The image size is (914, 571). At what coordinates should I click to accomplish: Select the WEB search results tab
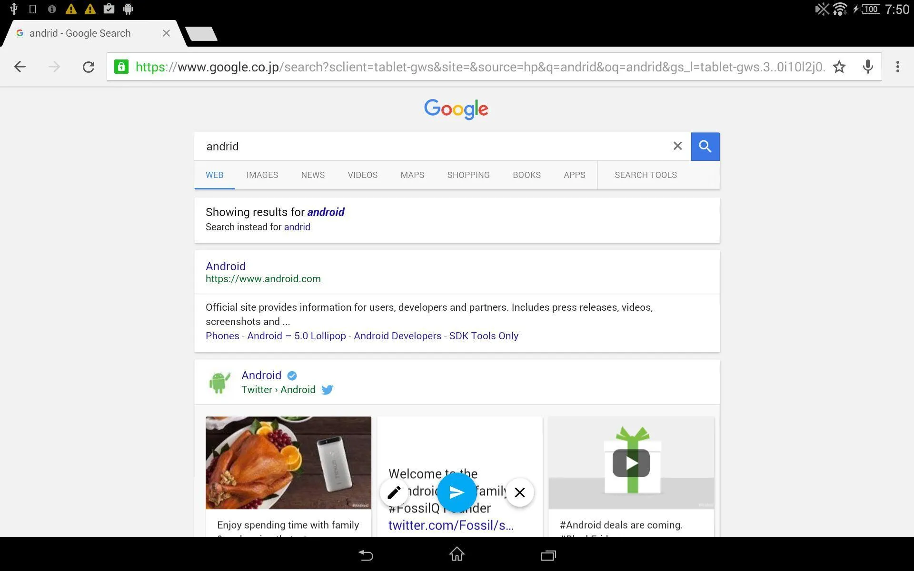[215, 174]
